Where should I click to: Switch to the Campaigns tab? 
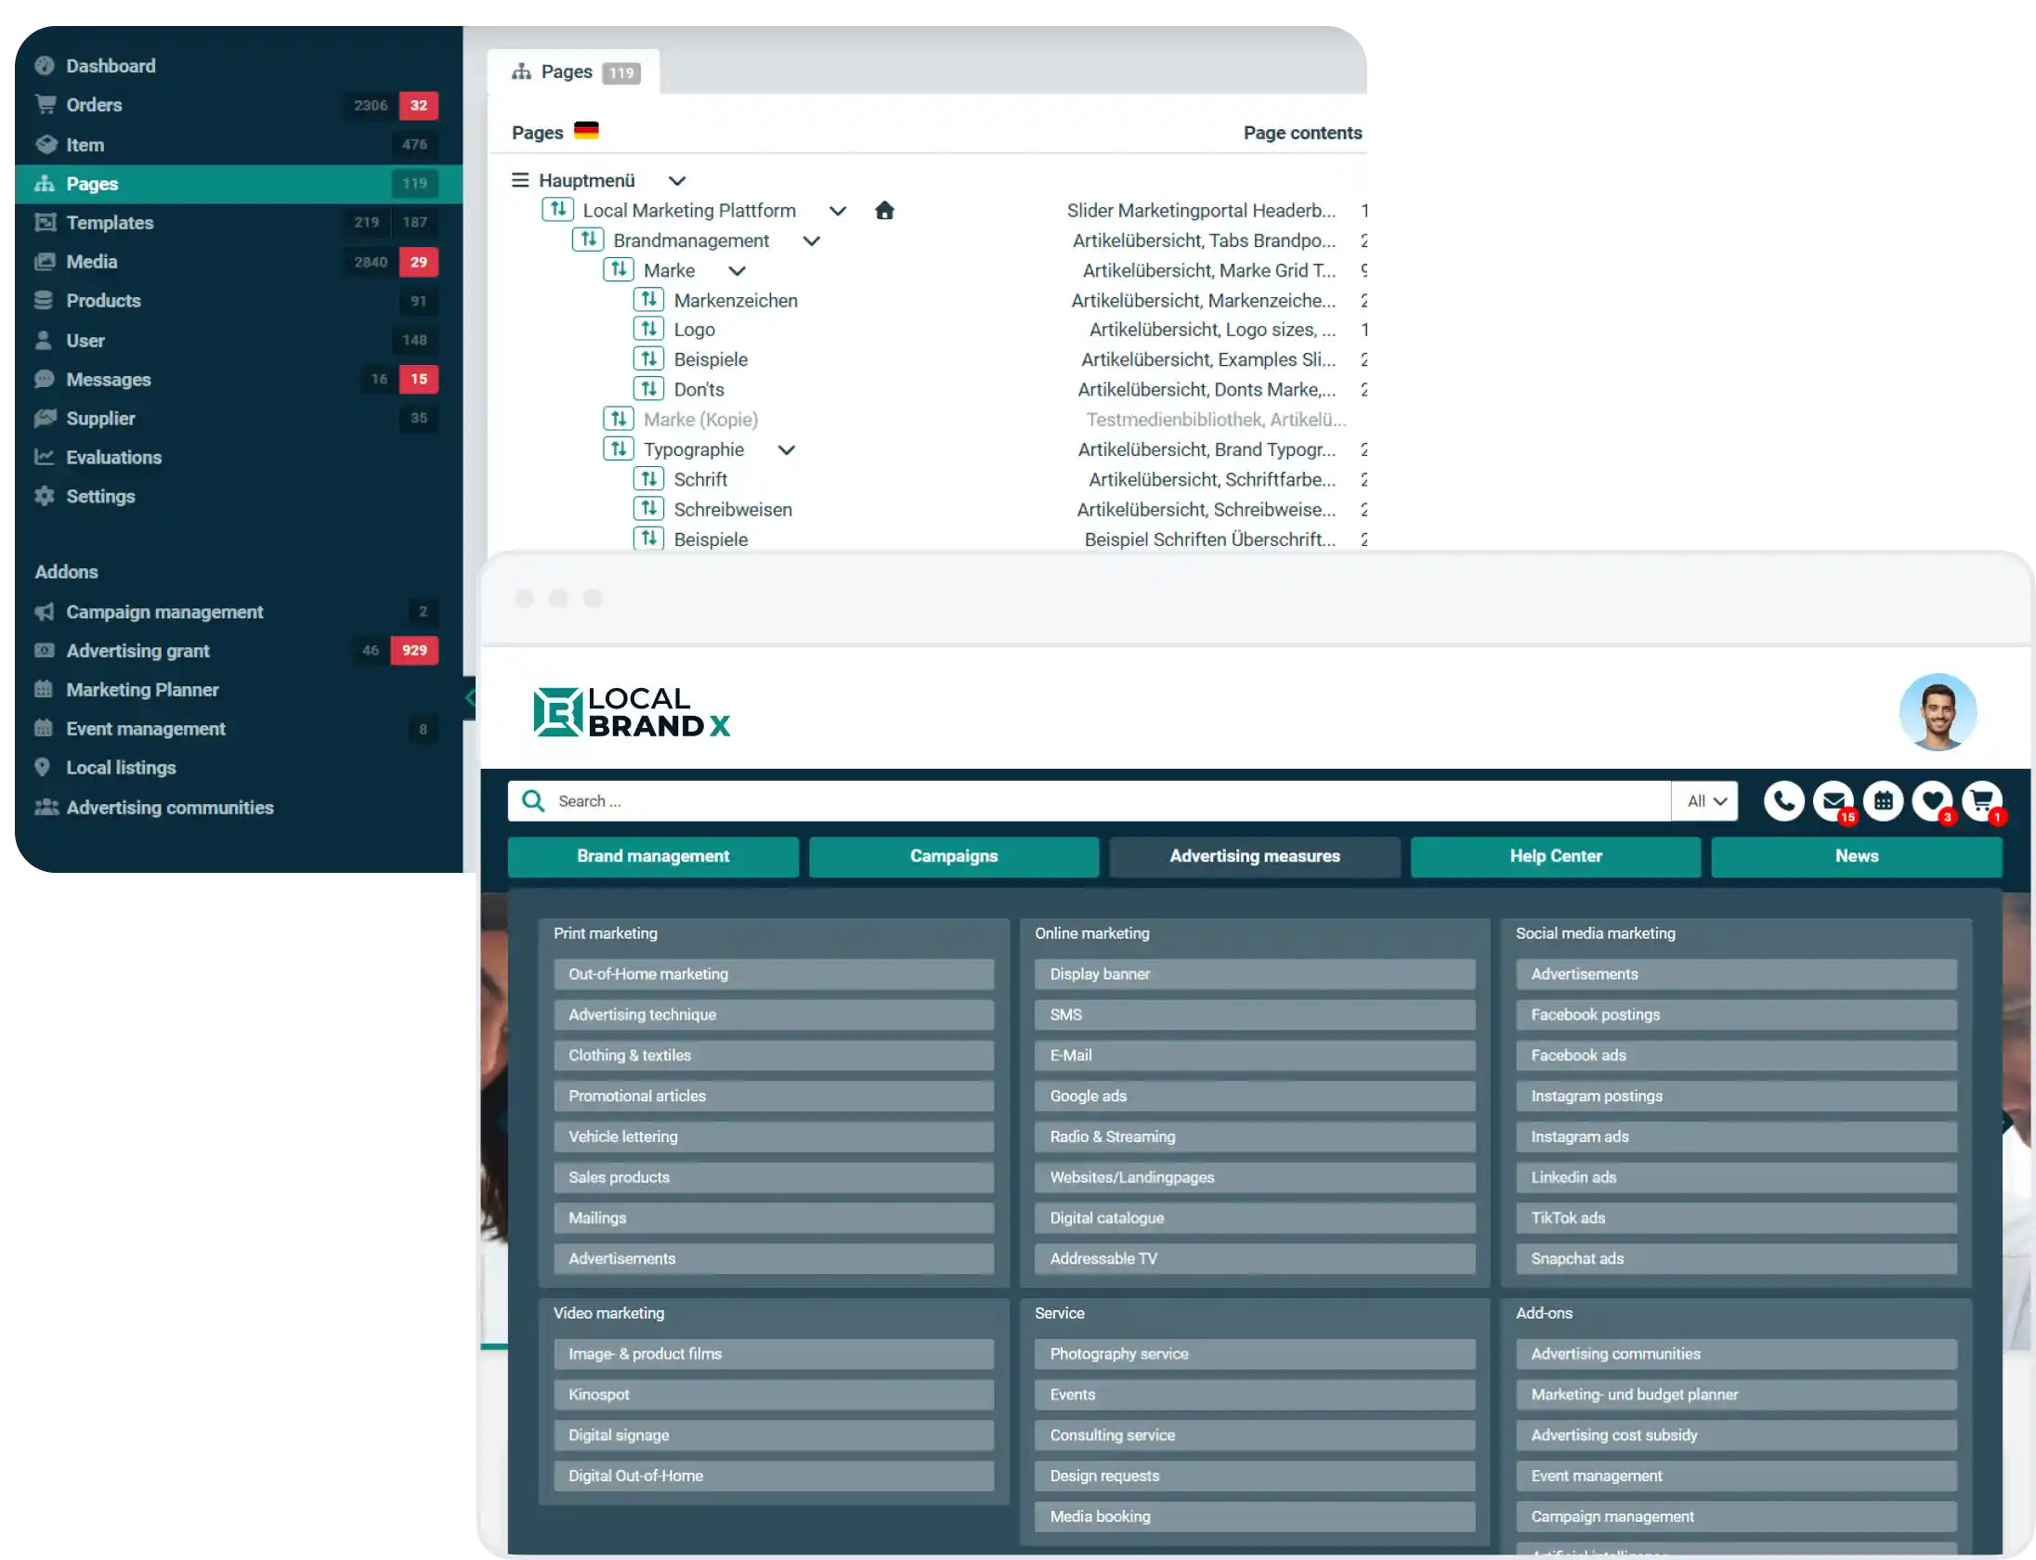click(x=953, y=856)
